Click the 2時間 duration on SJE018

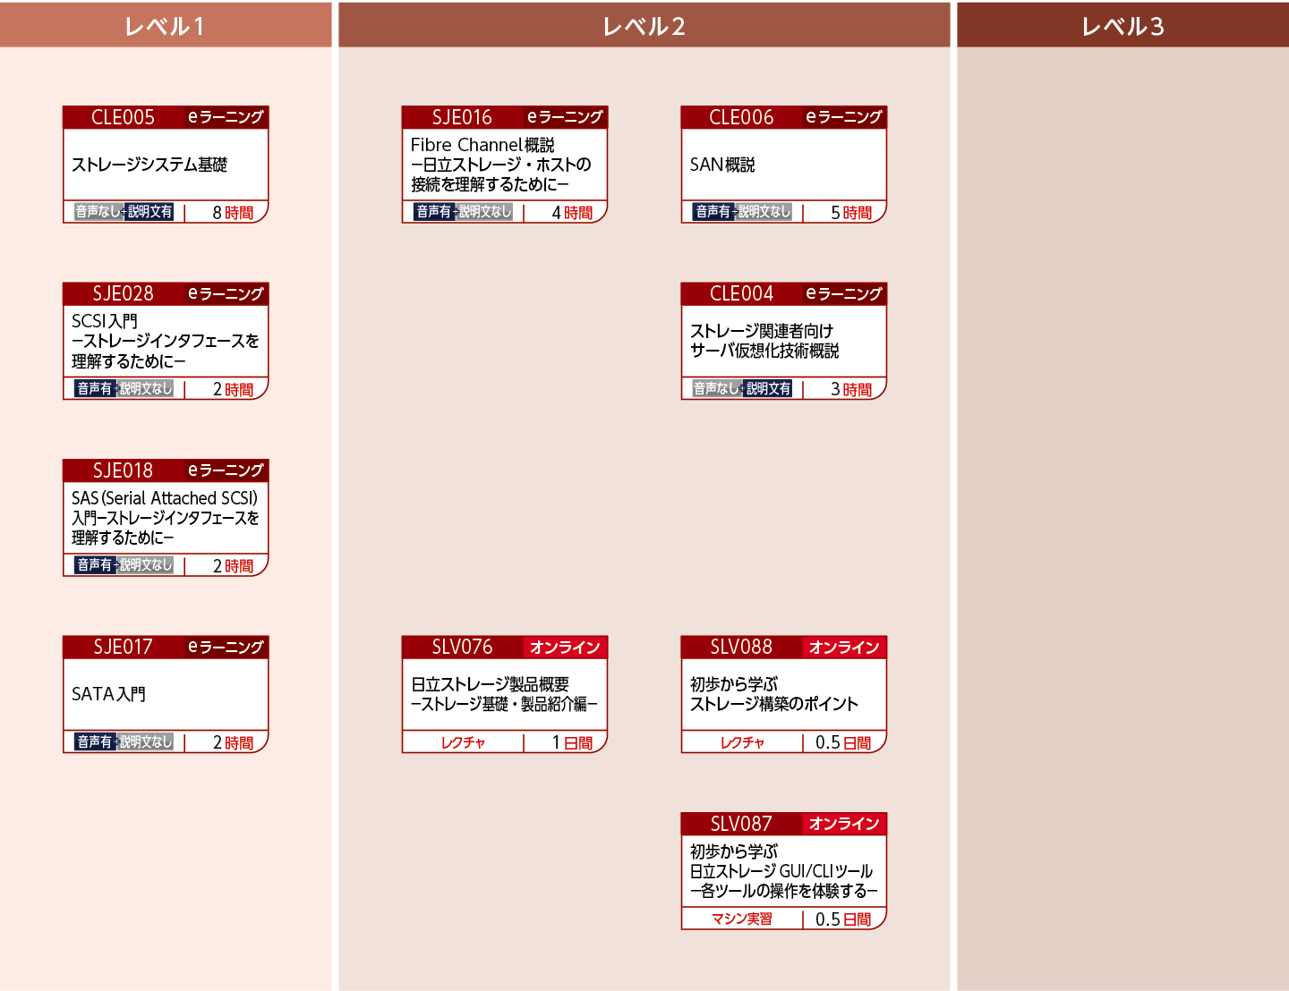(x=233, y=566)
